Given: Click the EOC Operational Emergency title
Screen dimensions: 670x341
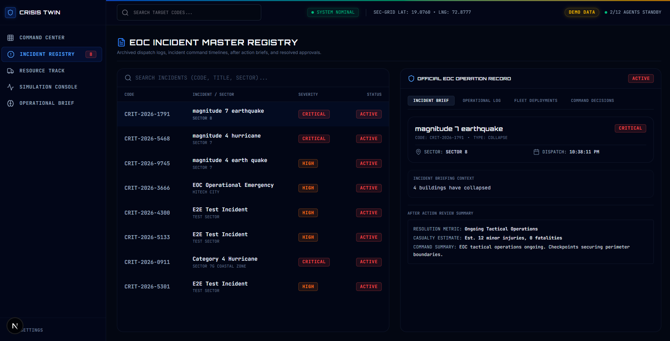Looking at the screenshot, I should pyautogui.click(x=233, y=185).
